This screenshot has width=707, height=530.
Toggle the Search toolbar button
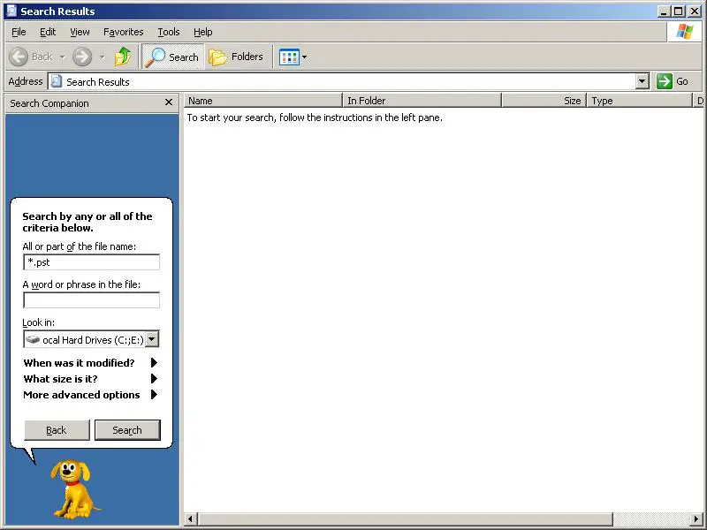[x=172, y=57]
